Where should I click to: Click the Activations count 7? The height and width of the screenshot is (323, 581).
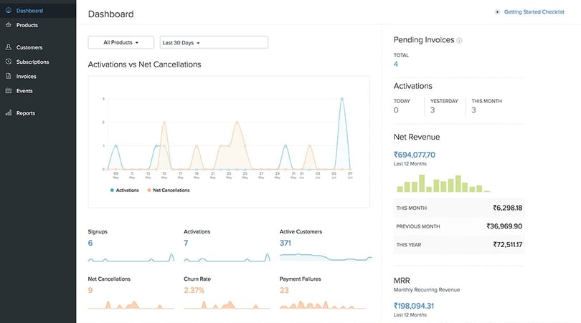point(186,243)
